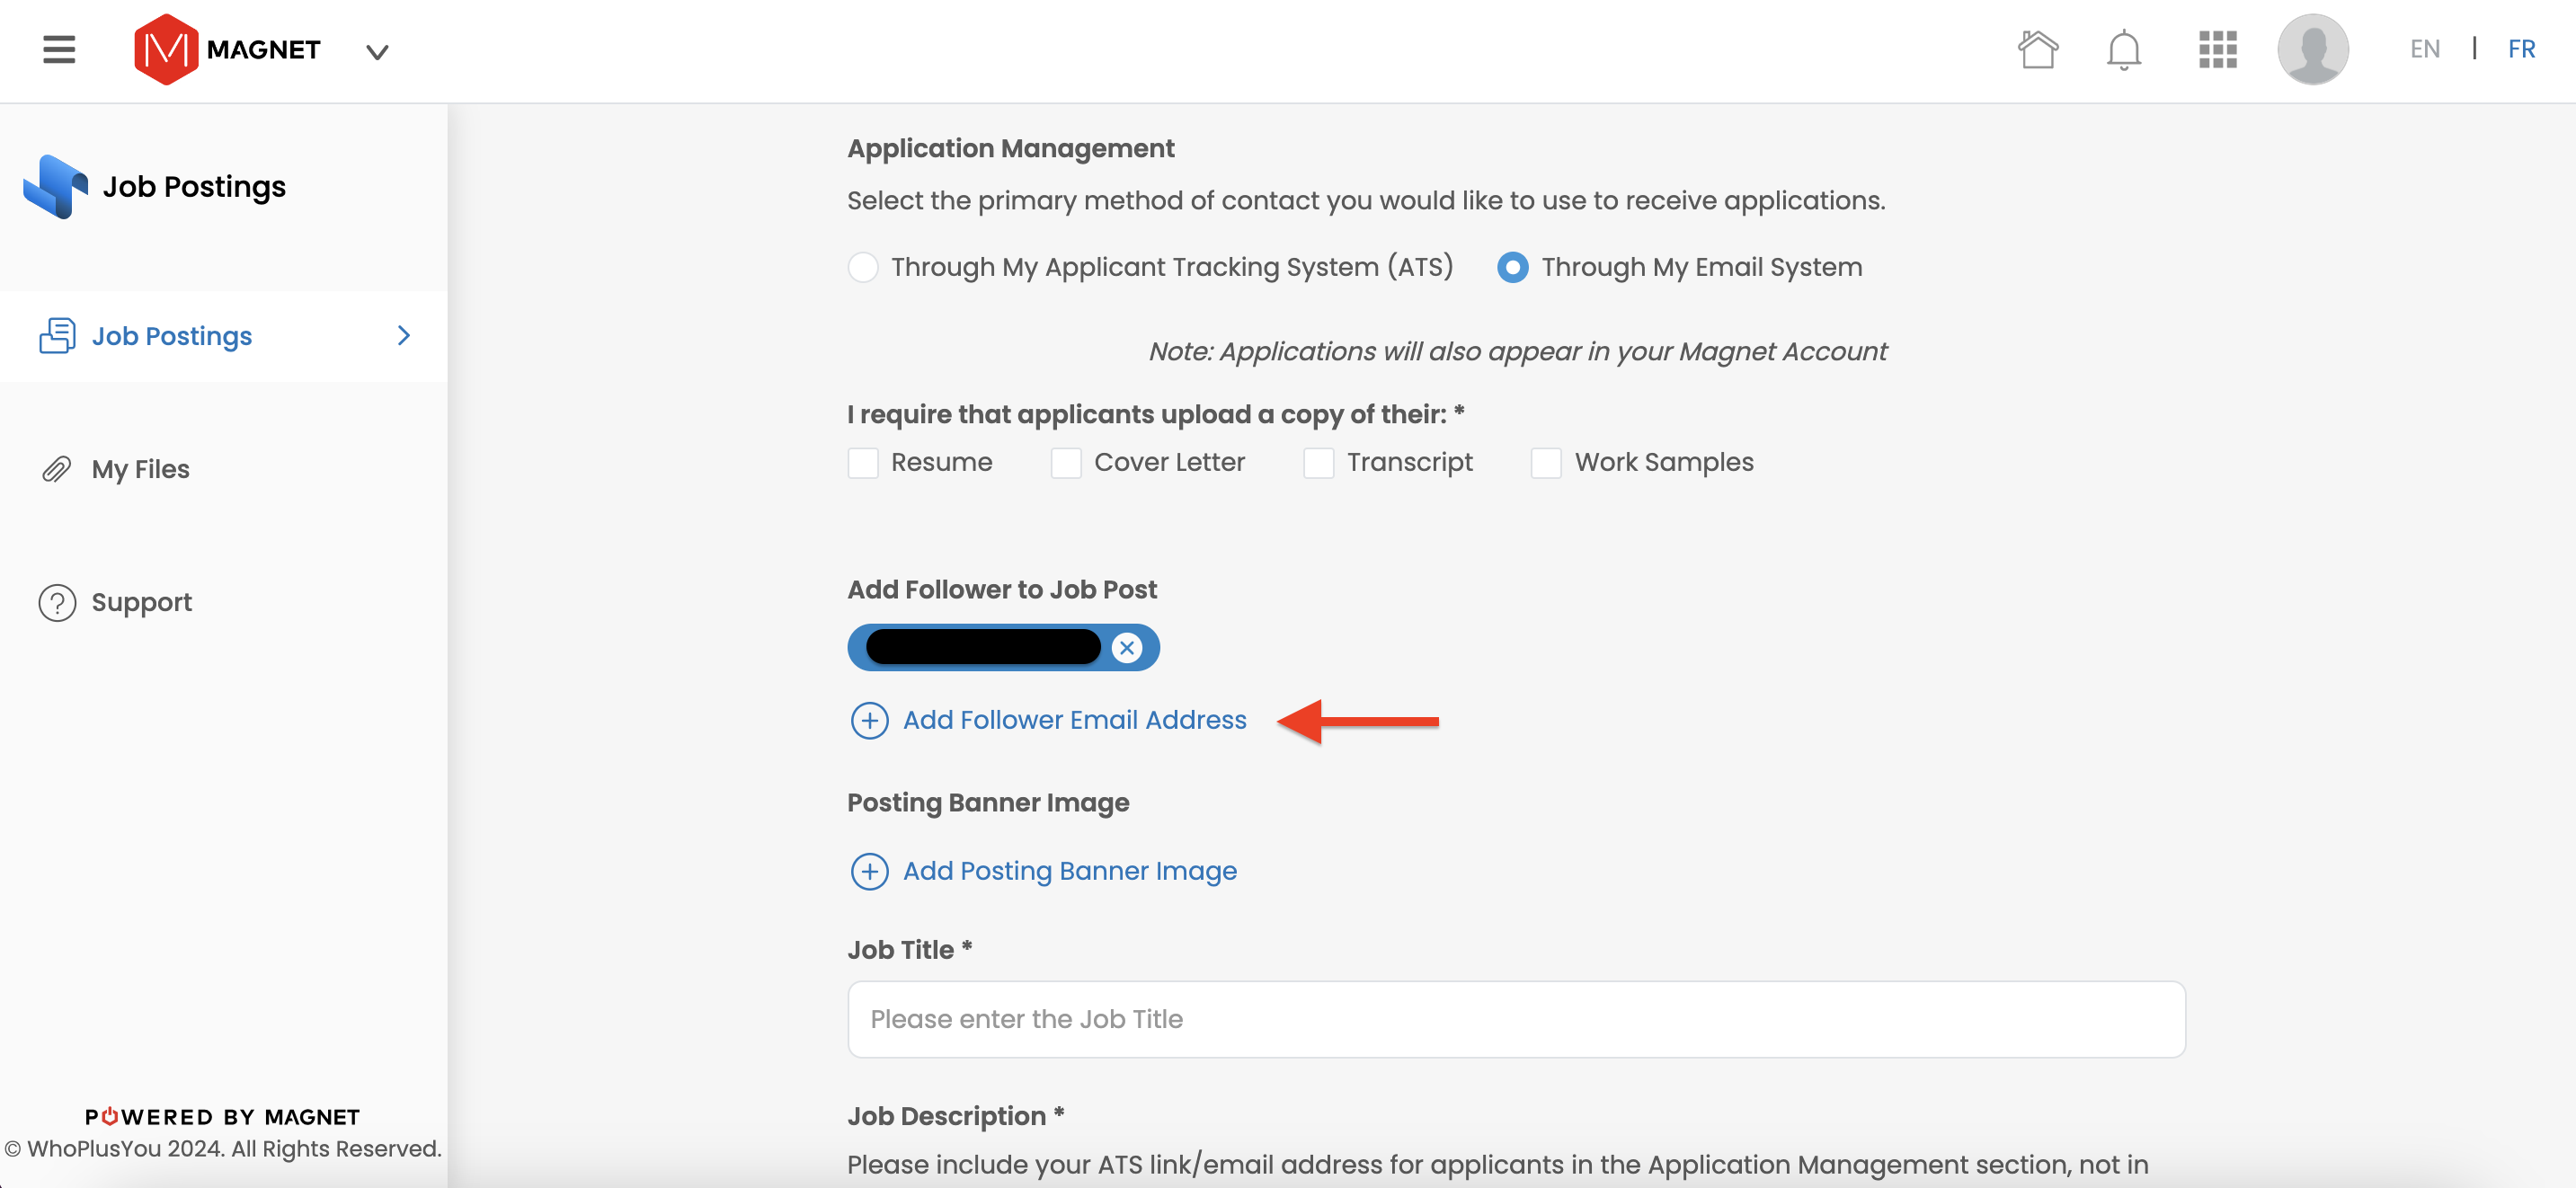Screen dimensions: 2576x1188
Task: Remove the follower email chip
Action: coord(1126,647)
